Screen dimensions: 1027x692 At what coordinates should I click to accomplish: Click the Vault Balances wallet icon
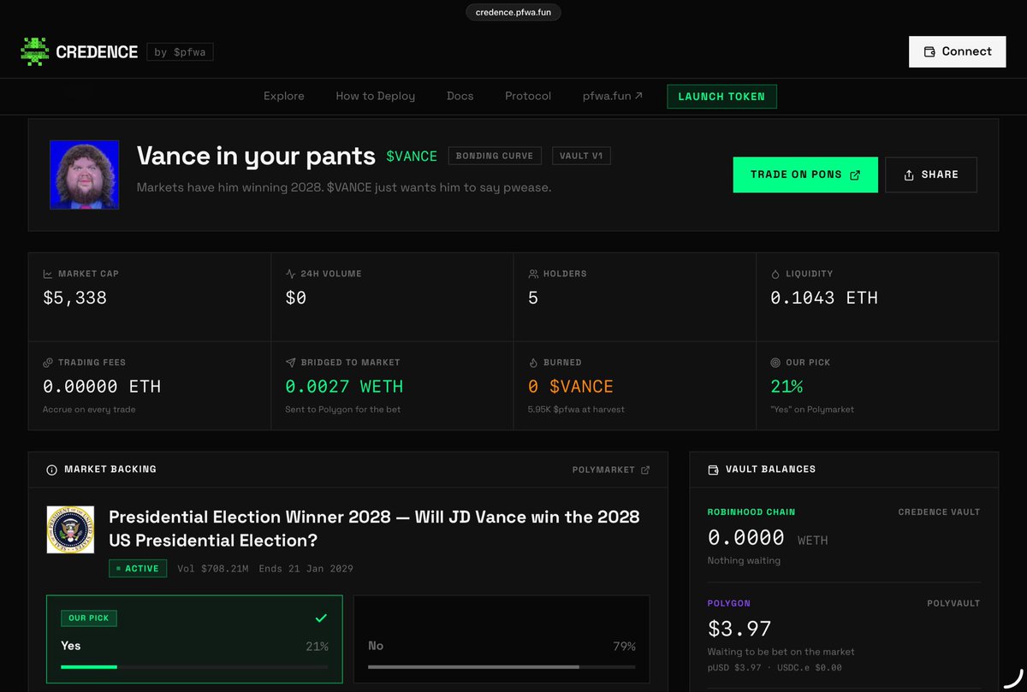coord(713,470)
